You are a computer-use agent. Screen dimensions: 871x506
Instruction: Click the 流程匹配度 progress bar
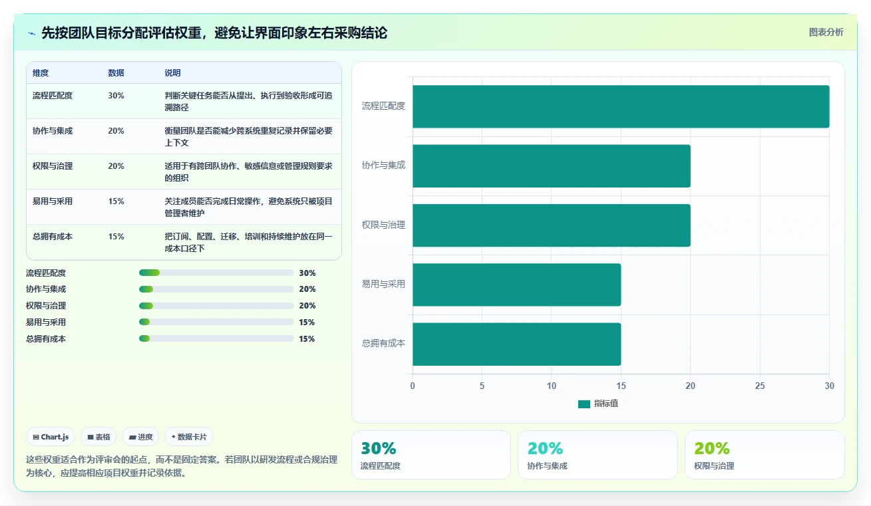pos(216,273)
